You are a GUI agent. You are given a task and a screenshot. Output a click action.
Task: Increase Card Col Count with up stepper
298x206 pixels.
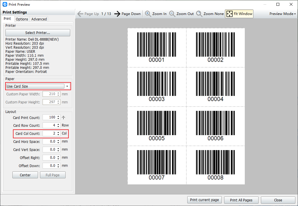click(x=58, y=132)
